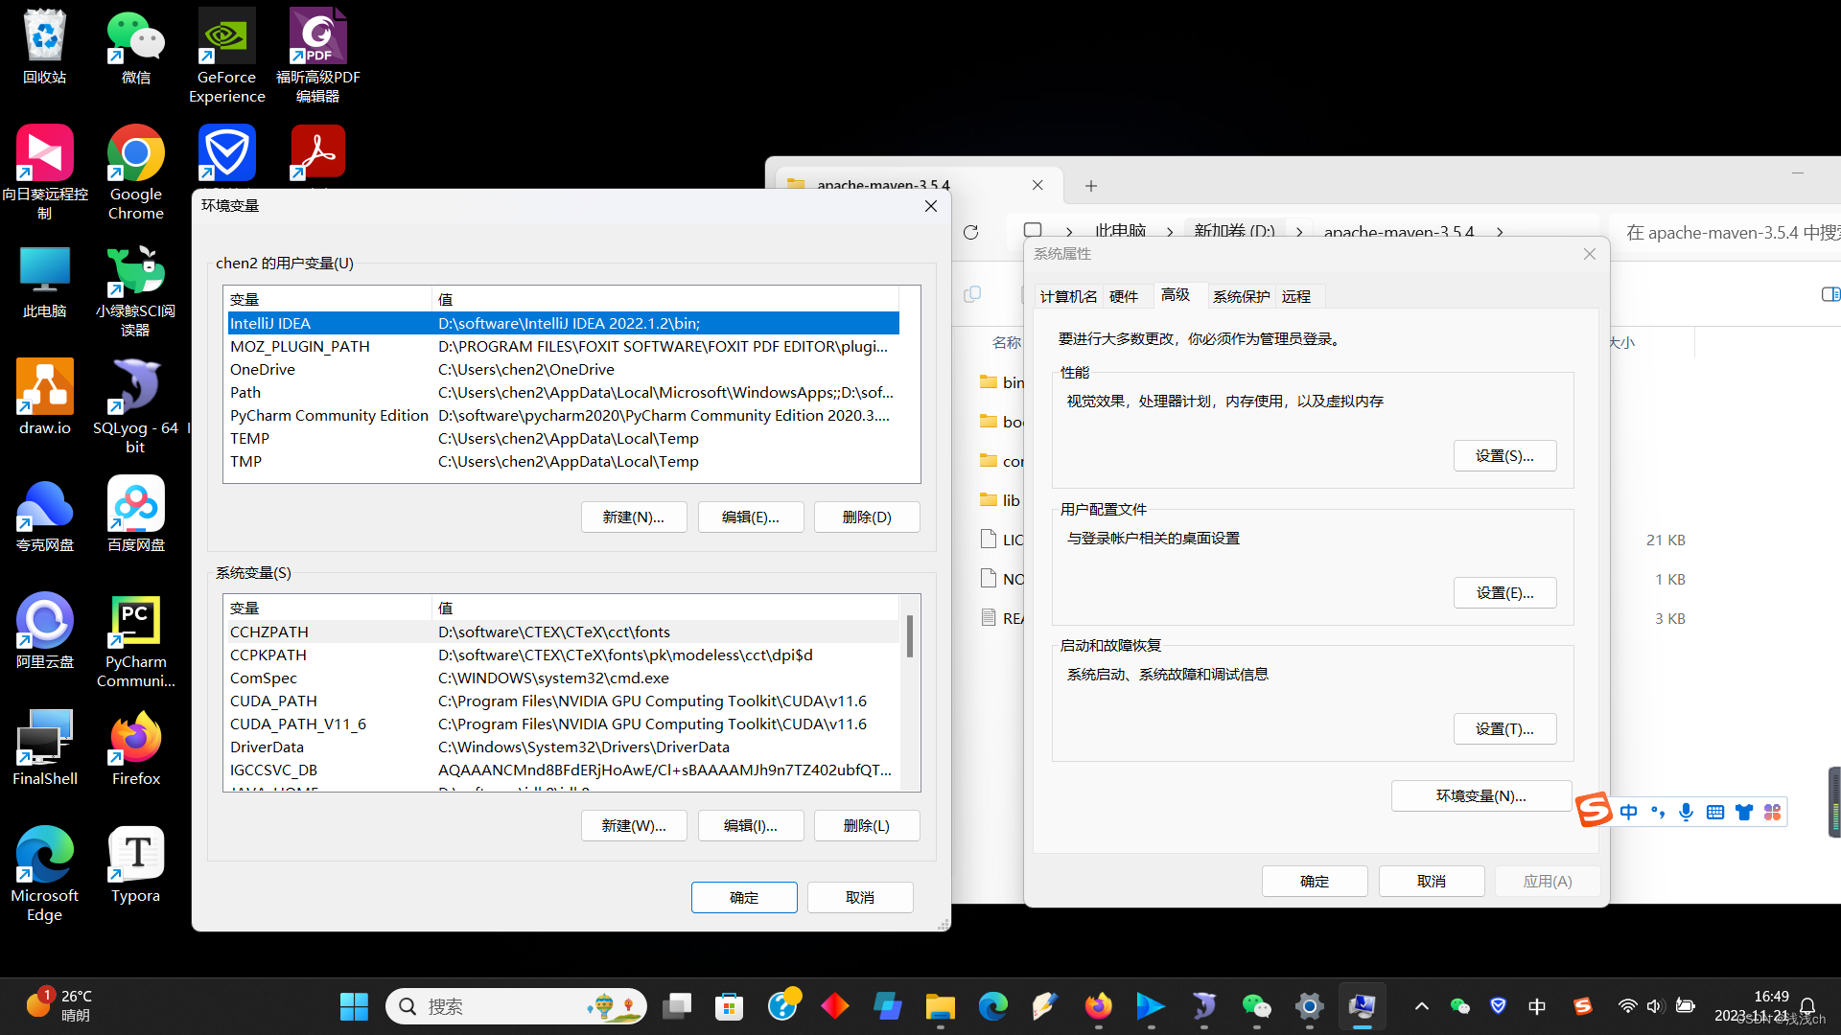
Task: Click 删除(L) for system variables
Action: click(867, 826)
